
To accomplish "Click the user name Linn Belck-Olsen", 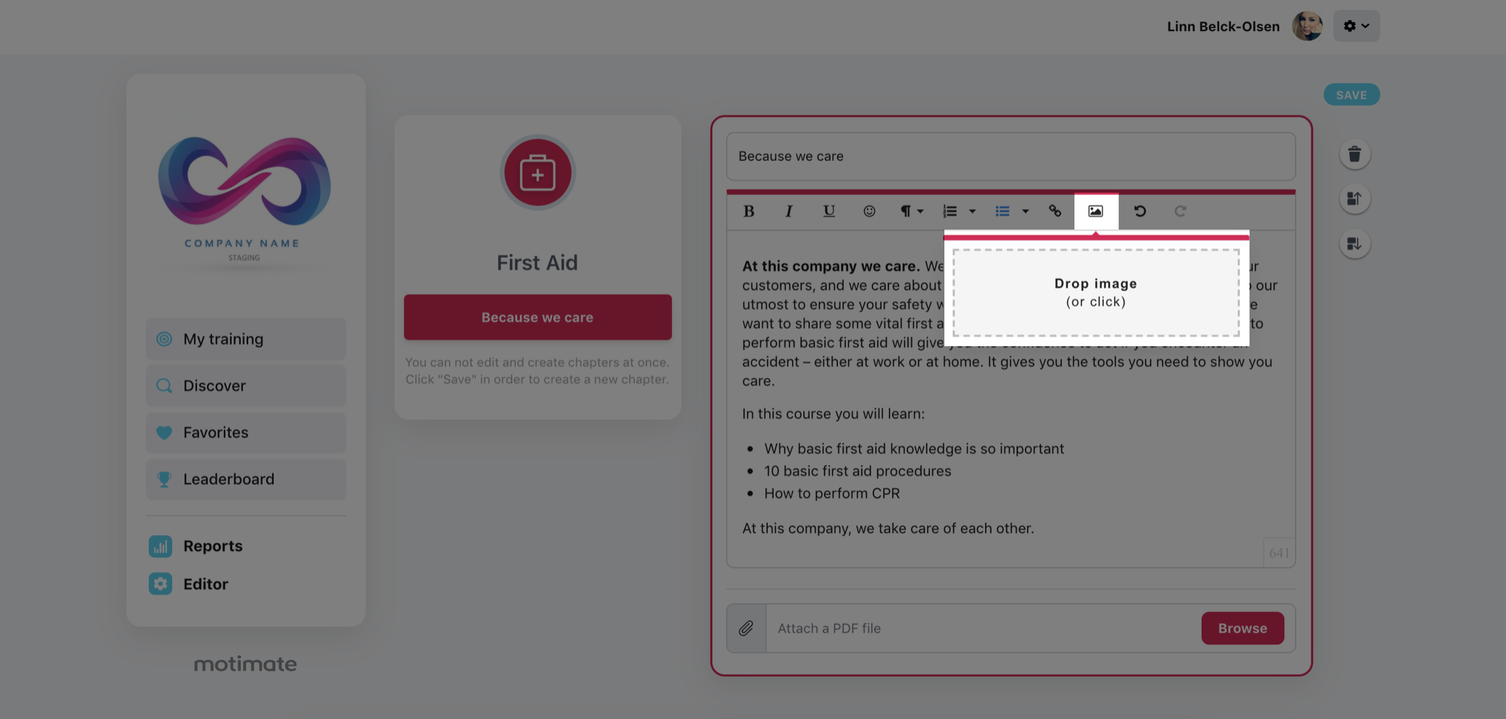I will tap(1223, 27).
